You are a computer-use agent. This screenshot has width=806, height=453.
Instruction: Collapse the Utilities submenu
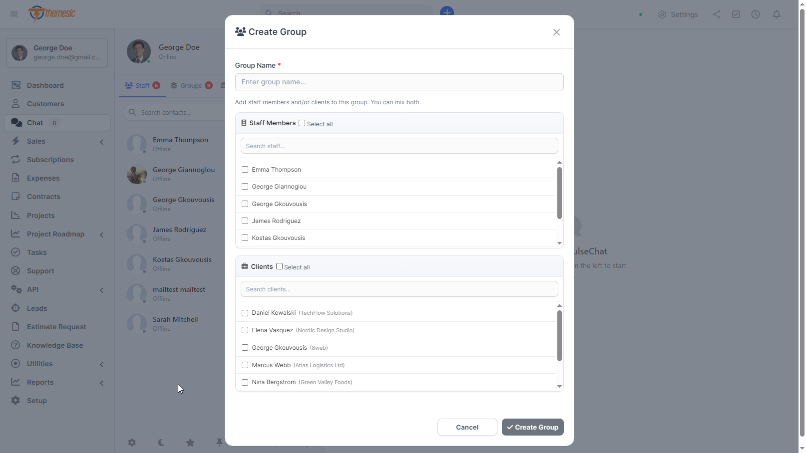[x=101, y=364]
